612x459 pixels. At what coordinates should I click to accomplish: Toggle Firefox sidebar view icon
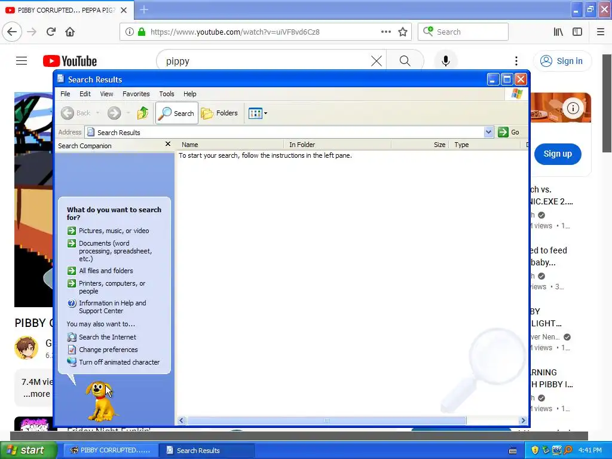(577, 32)
